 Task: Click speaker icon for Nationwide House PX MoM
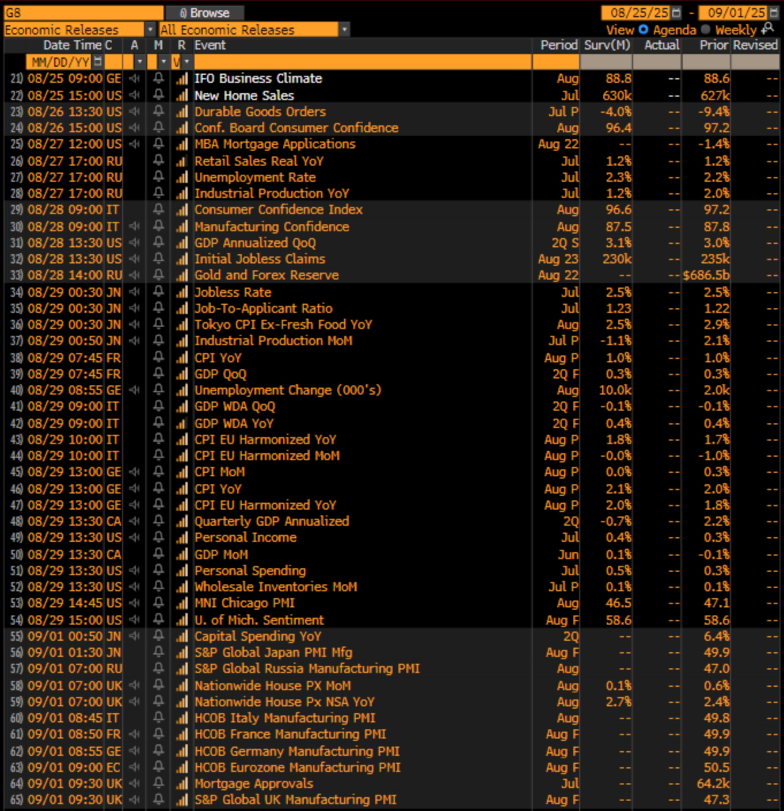135,686
